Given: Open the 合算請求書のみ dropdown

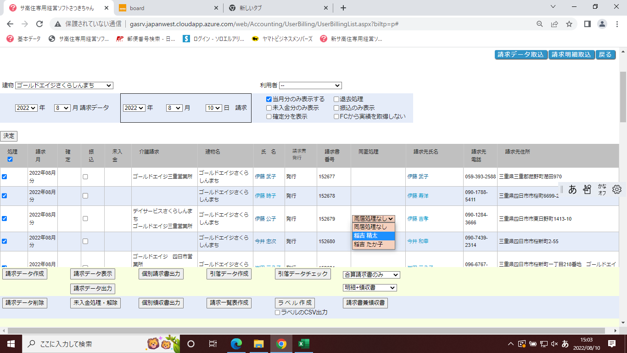Looking at the screenshot, I should 371,275.
